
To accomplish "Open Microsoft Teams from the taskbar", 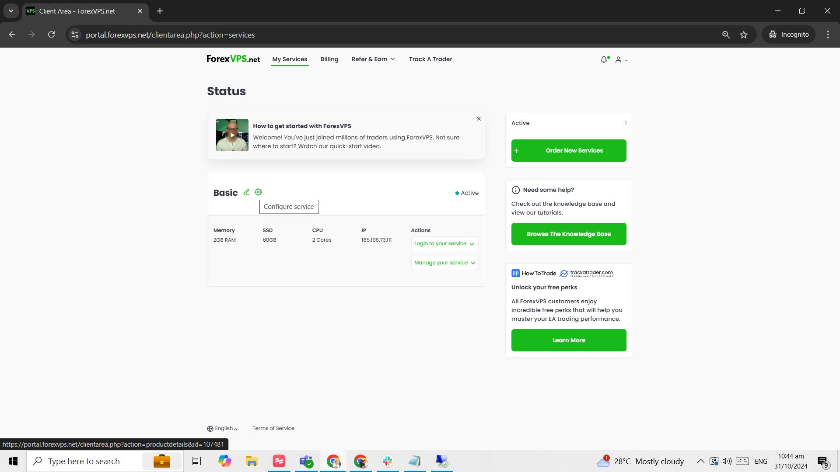I will tap(306, 461).
